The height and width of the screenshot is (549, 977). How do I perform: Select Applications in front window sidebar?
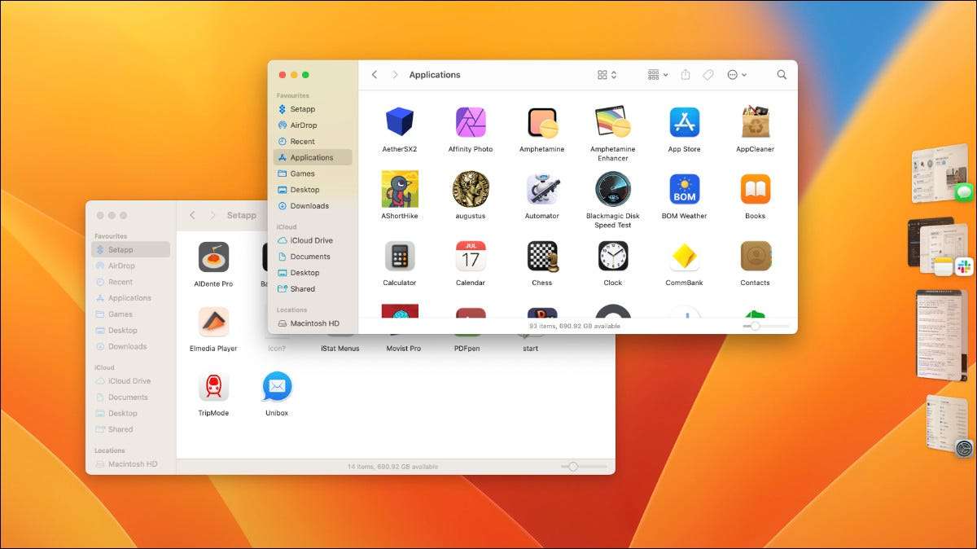313,157
